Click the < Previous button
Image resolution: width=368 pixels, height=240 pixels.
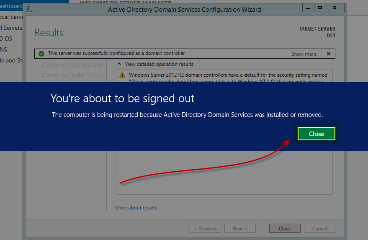click(x=206, y=229)
